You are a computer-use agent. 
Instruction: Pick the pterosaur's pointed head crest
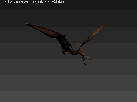[79, 46]
